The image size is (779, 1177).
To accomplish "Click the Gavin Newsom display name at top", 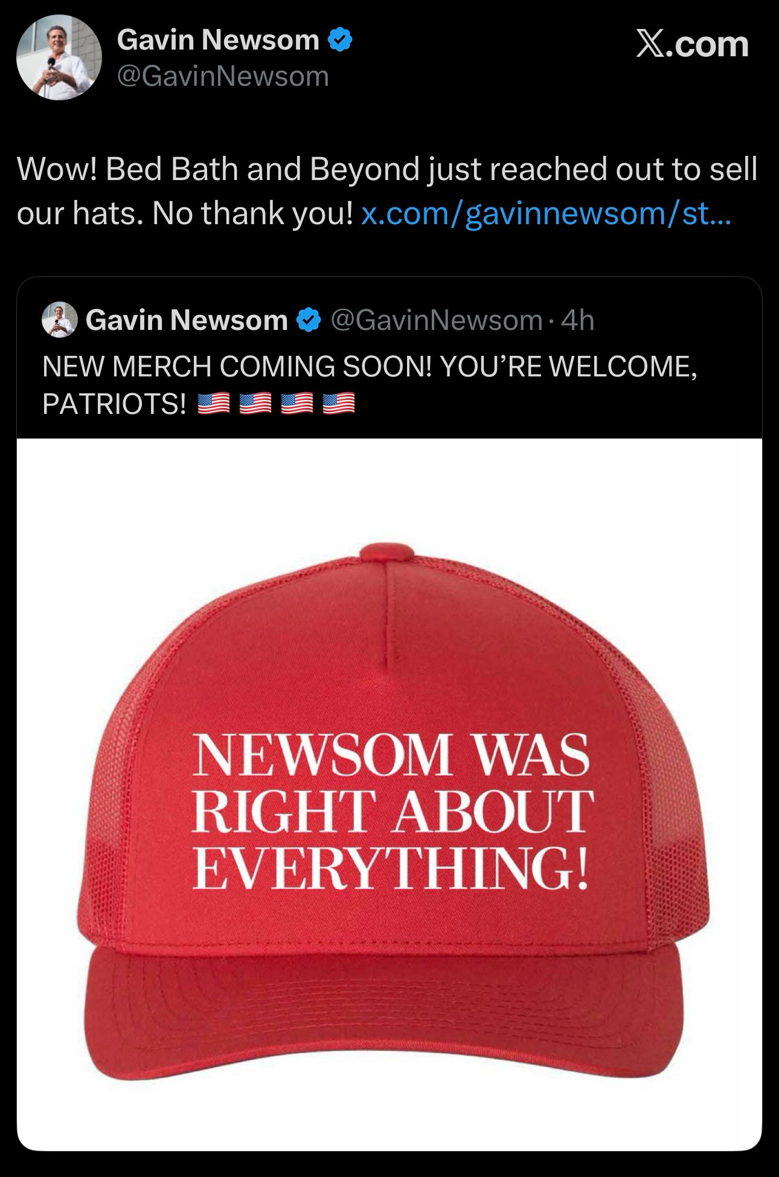I will click(218, 40).
